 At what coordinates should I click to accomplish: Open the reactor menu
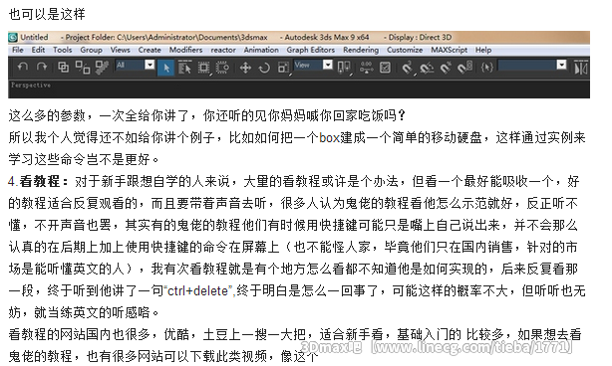[223, 51]
